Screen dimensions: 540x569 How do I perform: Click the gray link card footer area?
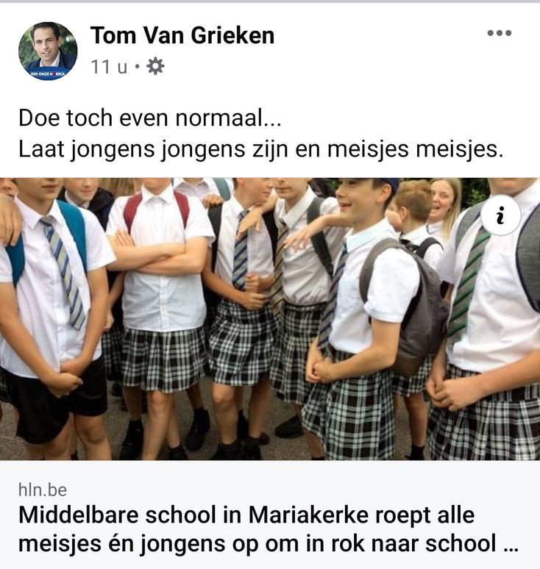pyautogui.click(x=270, y=515)
